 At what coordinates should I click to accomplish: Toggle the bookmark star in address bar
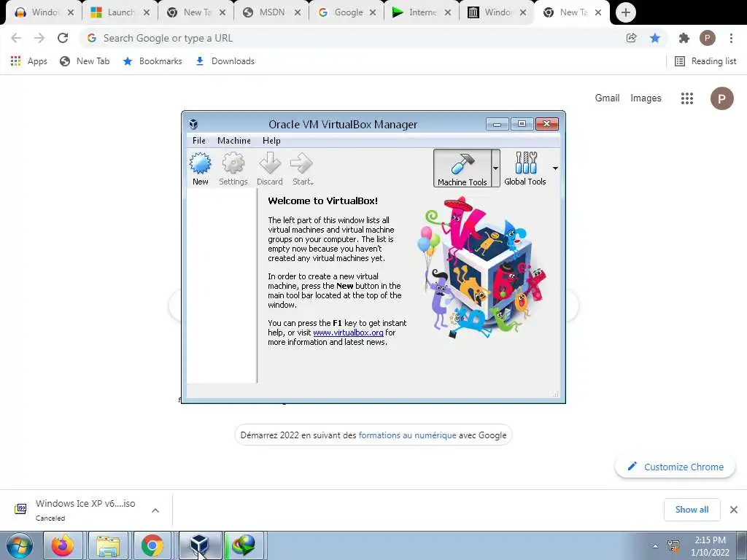click(x=655, y=38)
